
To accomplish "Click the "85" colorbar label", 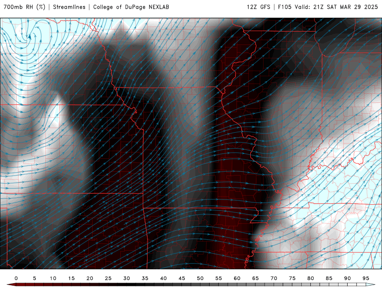I will (329, 278).
